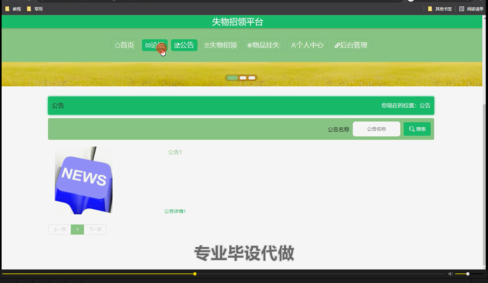Click the 公告名称 search input field
The width and height of the screenshot is (488, 283).
pos(376,129)
